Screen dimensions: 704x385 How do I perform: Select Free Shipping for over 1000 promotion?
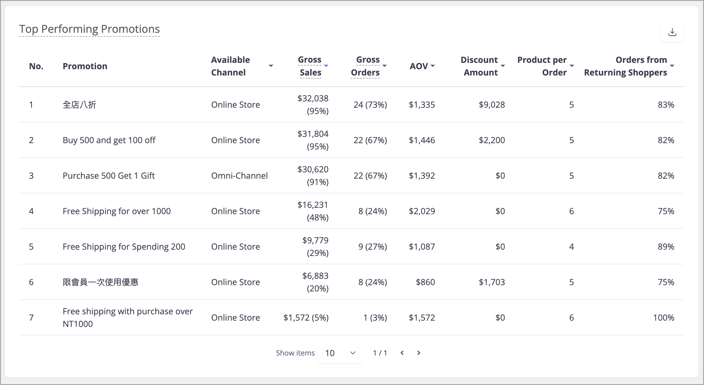[x=117, y=211]
